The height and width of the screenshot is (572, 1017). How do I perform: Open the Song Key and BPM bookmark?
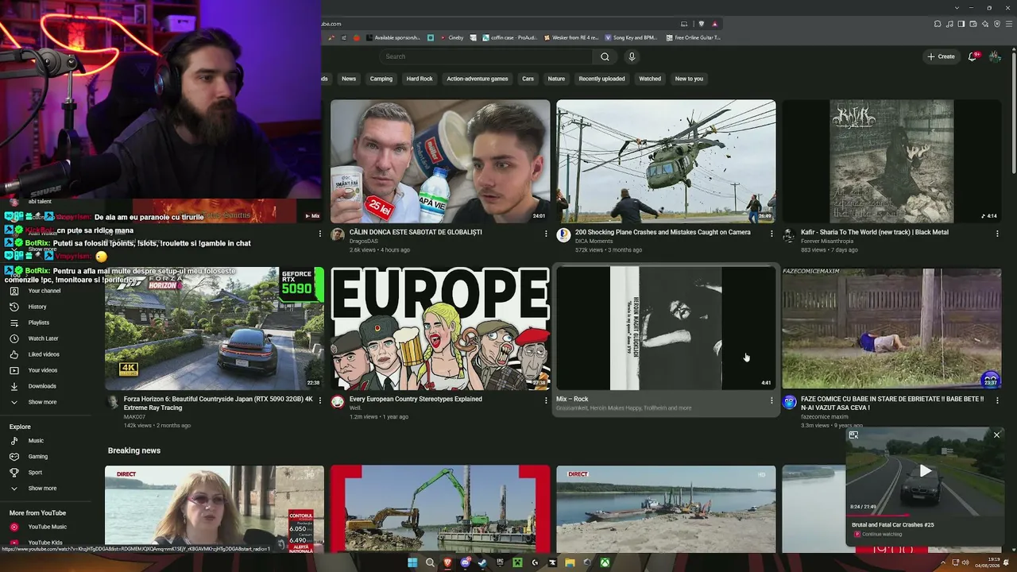632,37
